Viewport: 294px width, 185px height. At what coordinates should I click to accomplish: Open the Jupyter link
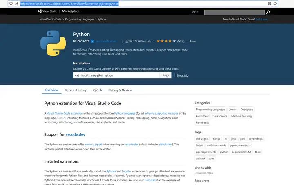point(127,171)
